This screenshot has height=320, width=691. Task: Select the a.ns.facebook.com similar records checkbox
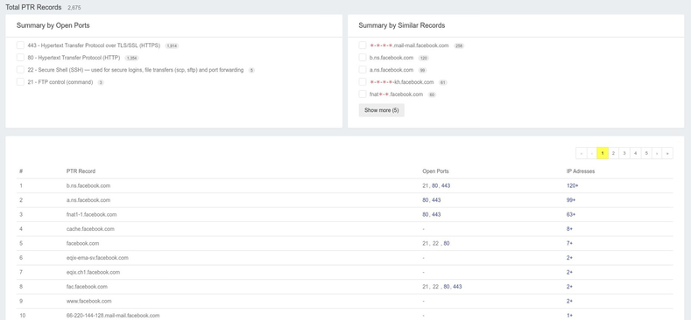coord(363,70)
